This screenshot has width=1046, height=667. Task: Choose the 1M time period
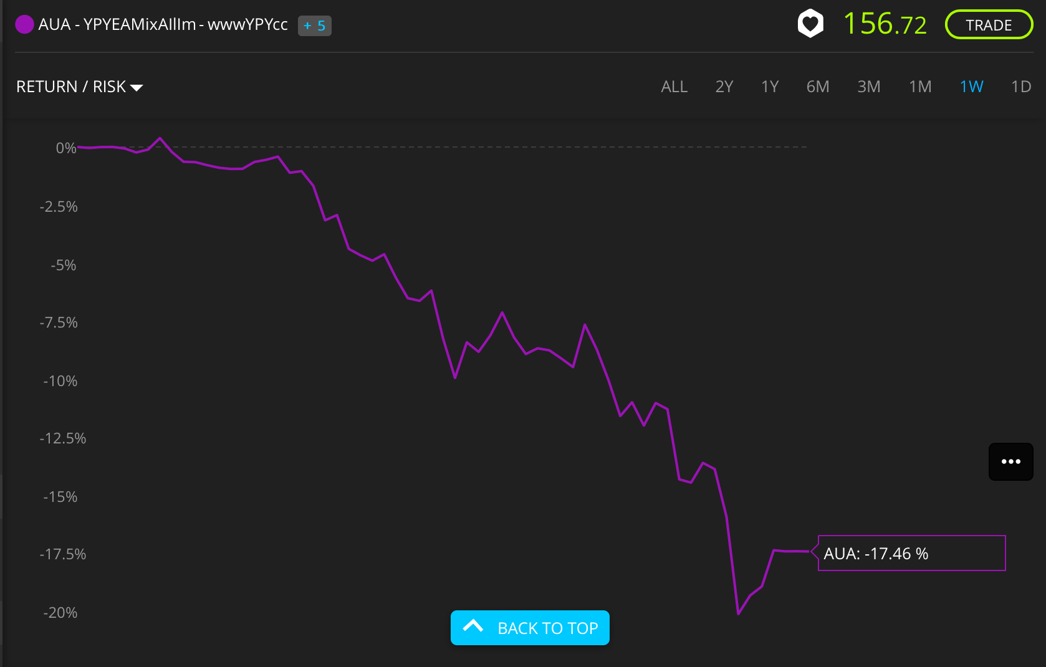click(920, 87)
